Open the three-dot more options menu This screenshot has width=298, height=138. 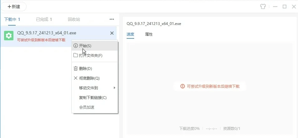point(112,19)
